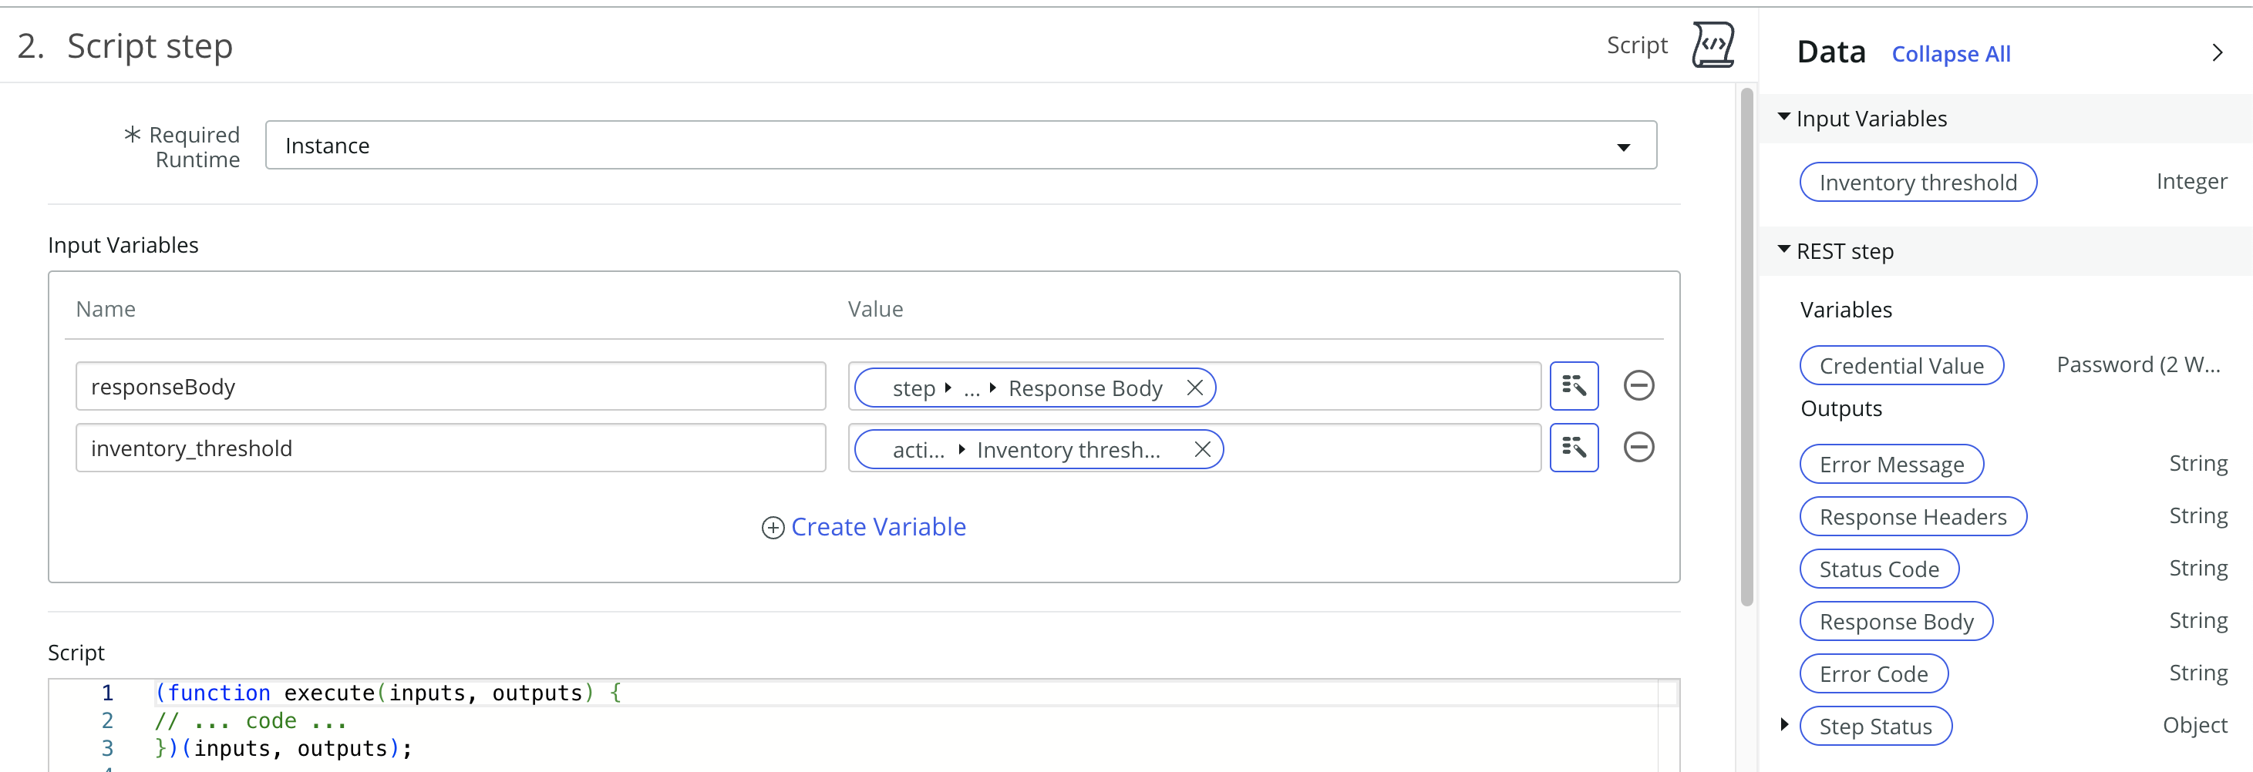
Task: Open data pill picker for responseBody
Action: (1574, 385)
